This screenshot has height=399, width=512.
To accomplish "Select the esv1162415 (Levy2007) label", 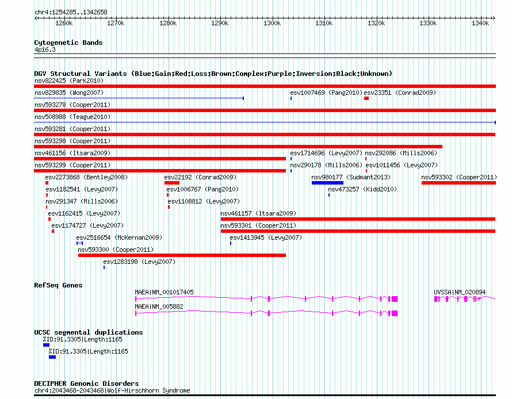I will click(x=84, y=213).
